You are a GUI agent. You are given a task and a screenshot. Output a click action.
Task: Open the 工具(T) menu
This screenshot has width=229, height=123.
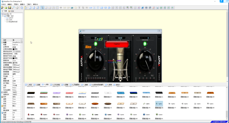(x=29, y=4)
